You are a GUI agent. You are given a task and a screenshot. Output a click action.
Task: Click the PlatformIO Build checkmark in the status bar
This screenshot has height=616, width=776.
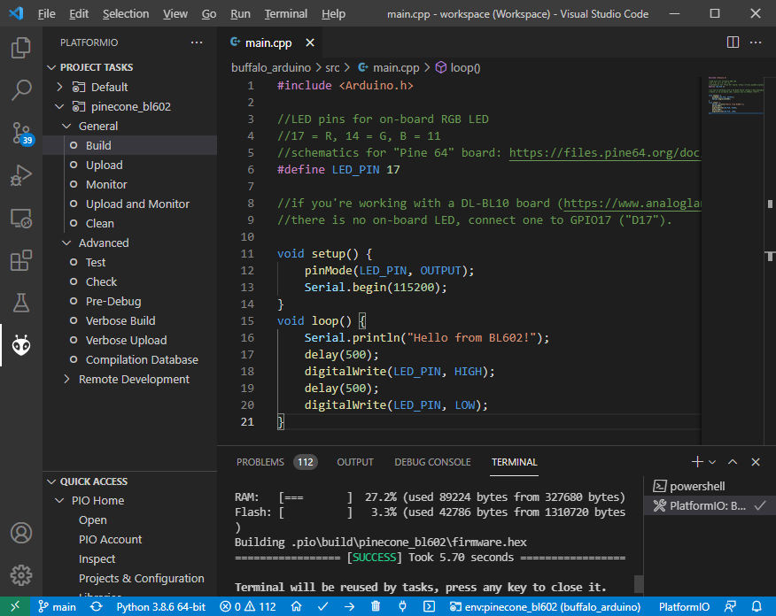[323, 606]
